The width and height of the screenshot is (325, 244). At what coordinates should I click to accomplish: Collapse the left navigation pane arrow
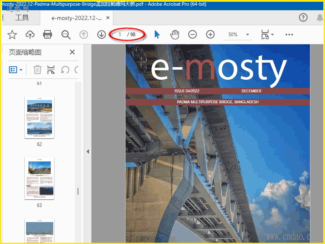tap(87, 151)
